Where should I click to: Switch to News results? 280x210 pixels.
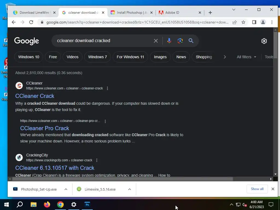181,57
